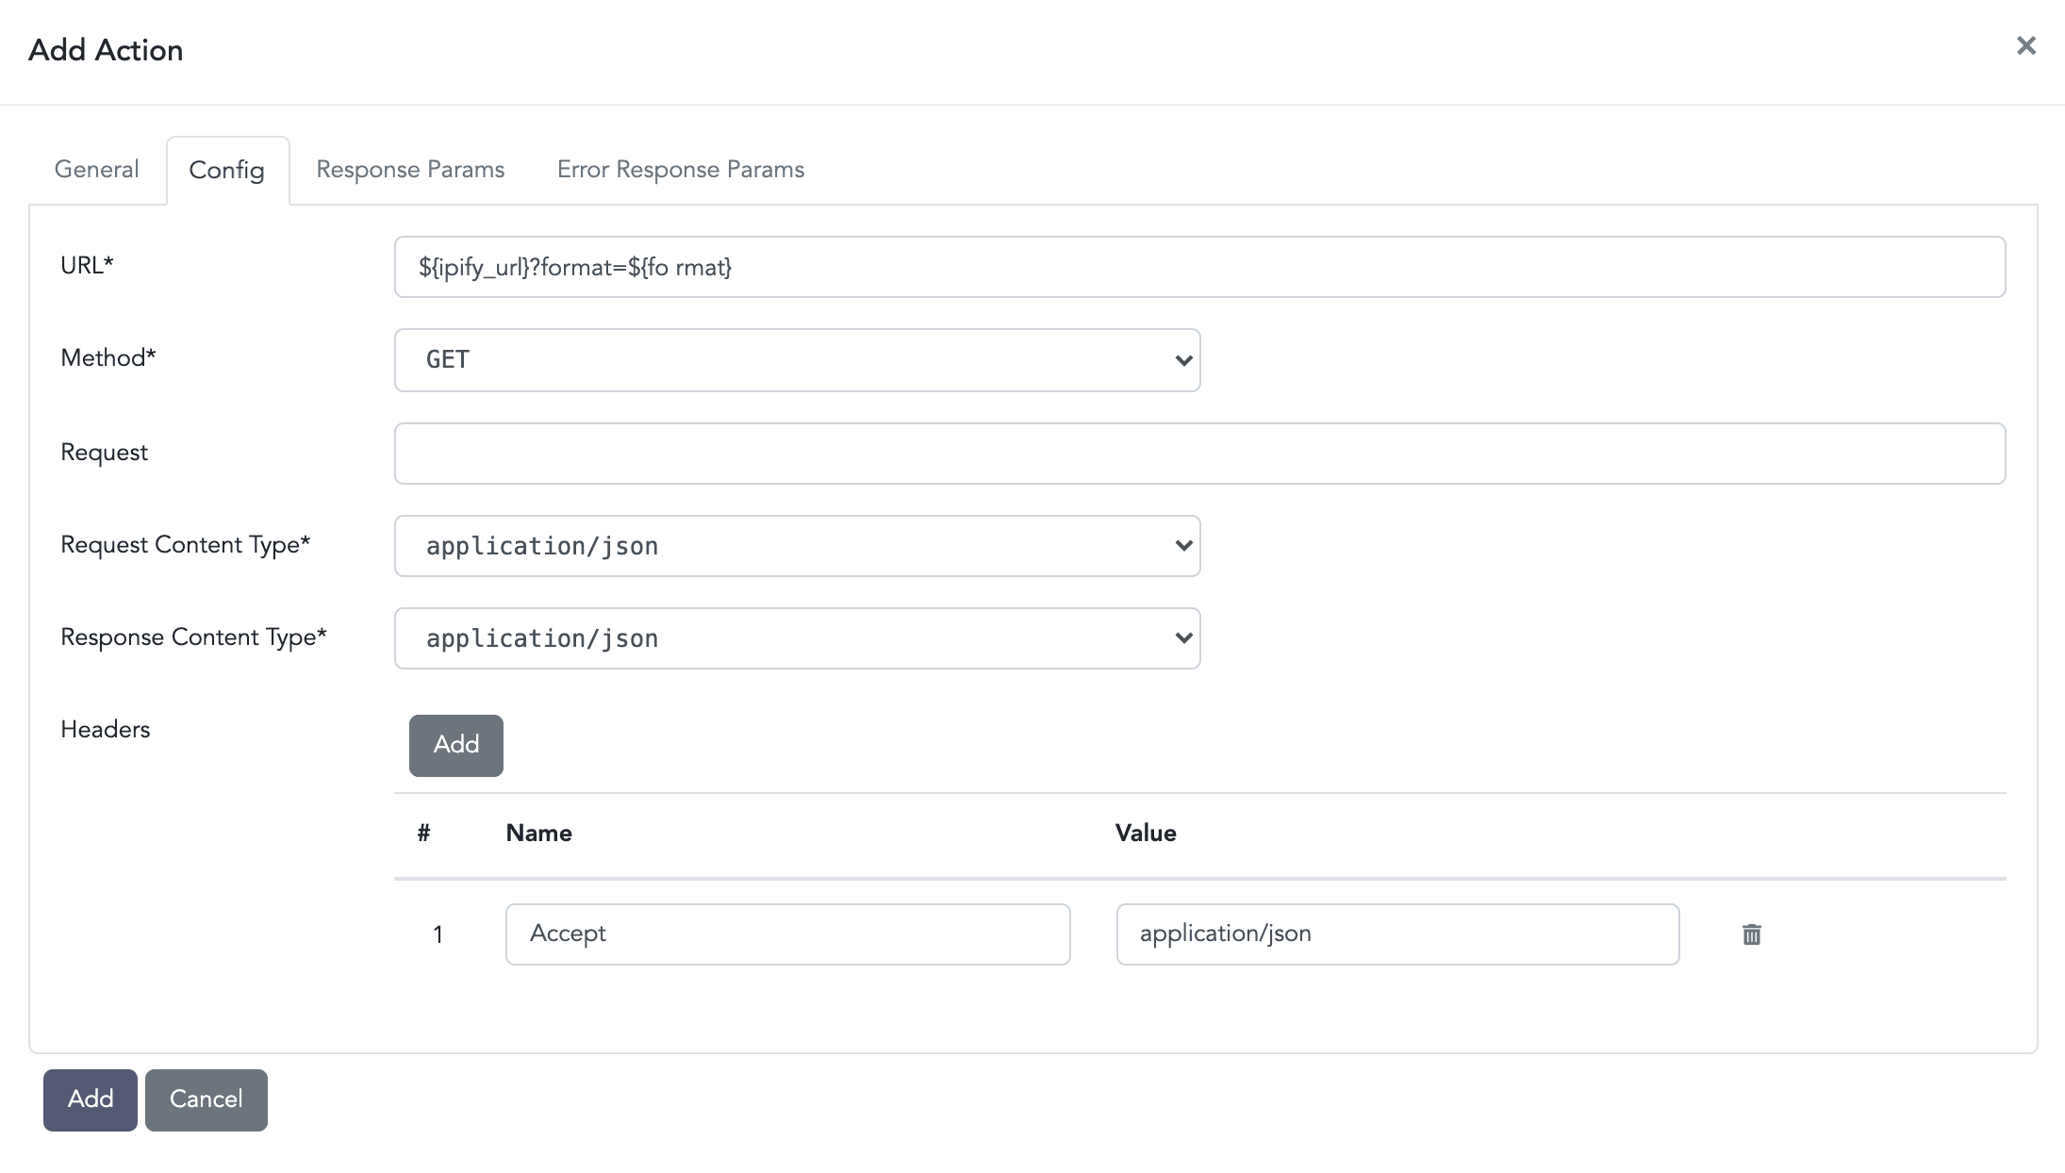Viewport: 2065px width, 1173px height.
Task: Select the Config tab
Action: [x=226, y=171]
